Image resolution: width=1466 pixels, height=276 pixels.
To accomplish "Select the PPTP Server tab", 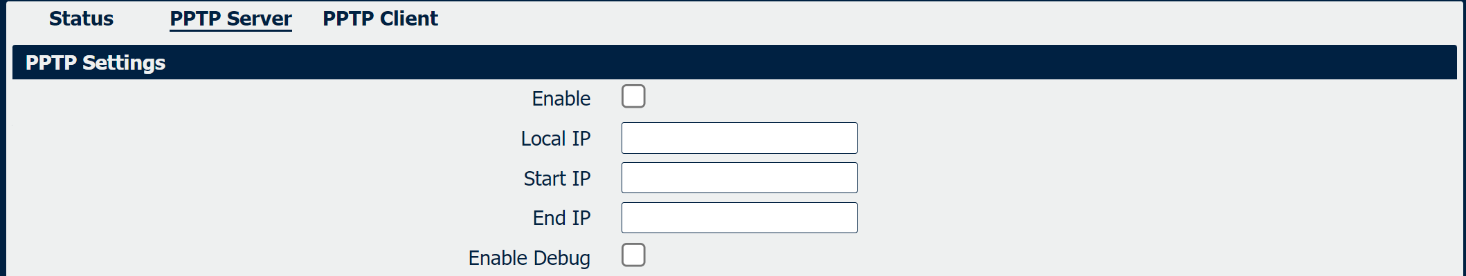I will (230, 19).
